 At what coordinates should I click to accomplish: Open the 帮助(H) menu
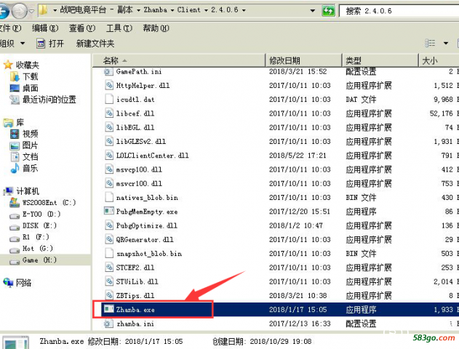156,28
